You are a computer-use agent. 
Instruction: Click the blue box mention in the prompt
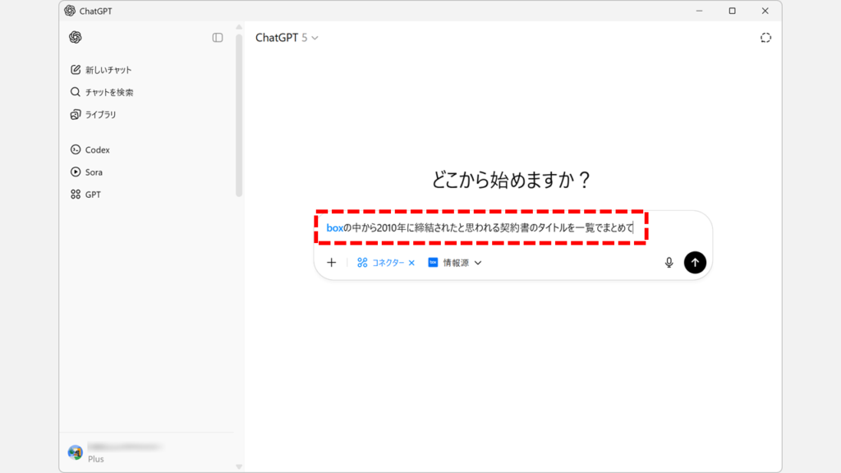point(335,228)
